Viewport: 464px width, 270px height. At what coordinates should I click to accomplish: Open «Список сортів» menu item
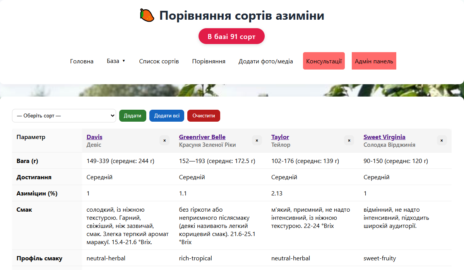coord(159,61)
